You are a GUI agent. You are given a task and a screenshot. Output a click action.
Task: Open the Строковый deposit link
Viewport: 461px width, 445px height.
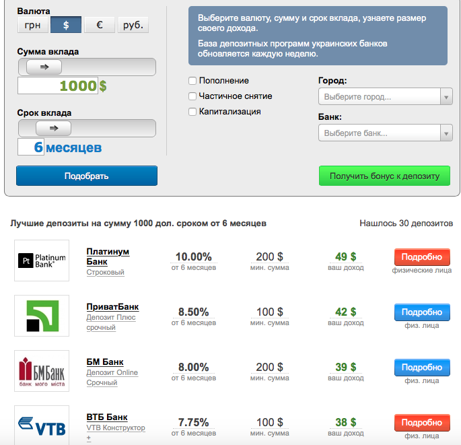click(x=105, y=273)
